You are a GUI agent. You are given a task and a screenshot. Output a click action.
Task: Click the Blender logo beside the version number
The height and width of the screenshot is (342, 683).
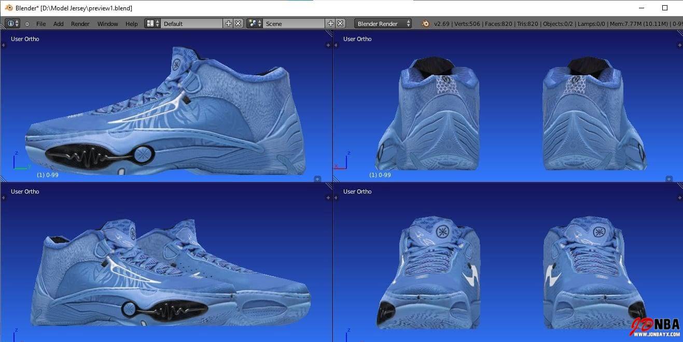tap(425, 23)
